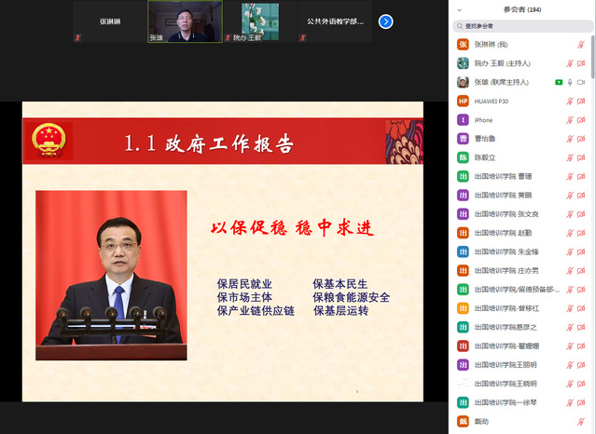
Task: Click the HP avatar of HUAWEI P30
Action: coord(463,101)
